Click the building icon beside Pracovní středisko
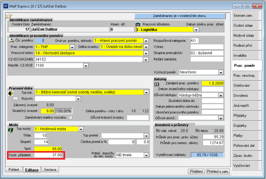Viewport: 266px width, 179px height. [x=138, y=25]
